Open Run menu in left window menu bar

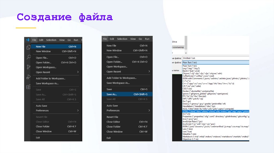coord(76,40)
